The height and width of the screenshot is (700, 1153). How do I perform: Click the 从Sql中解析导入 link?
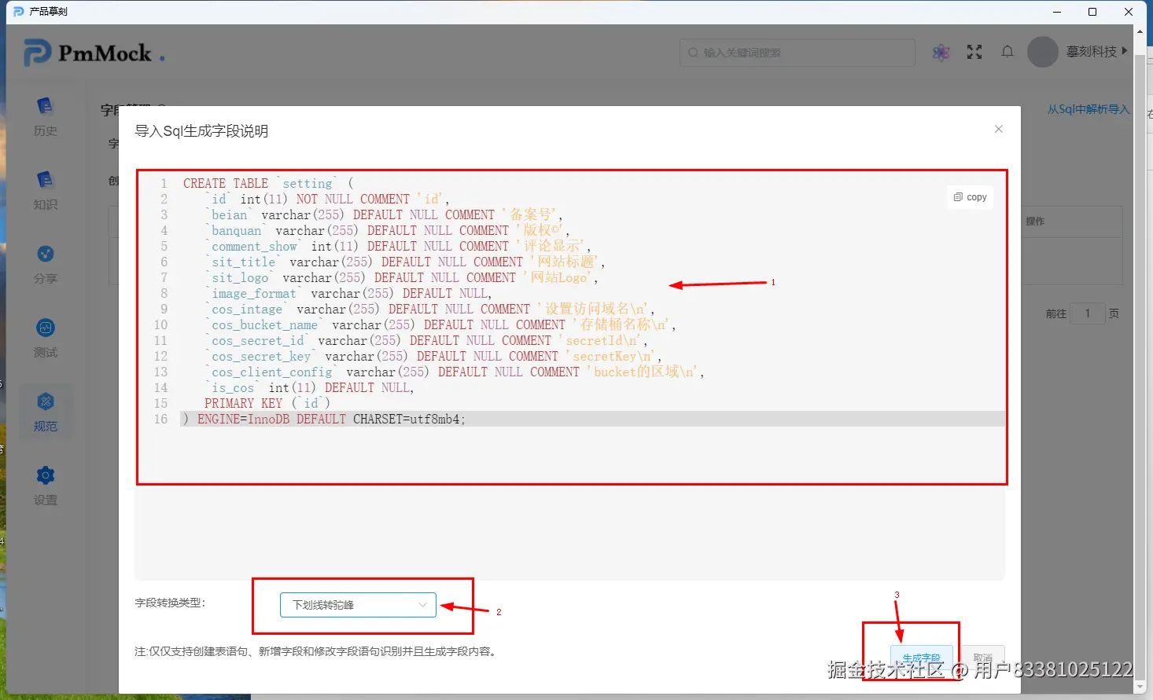tap(1088, 109)
